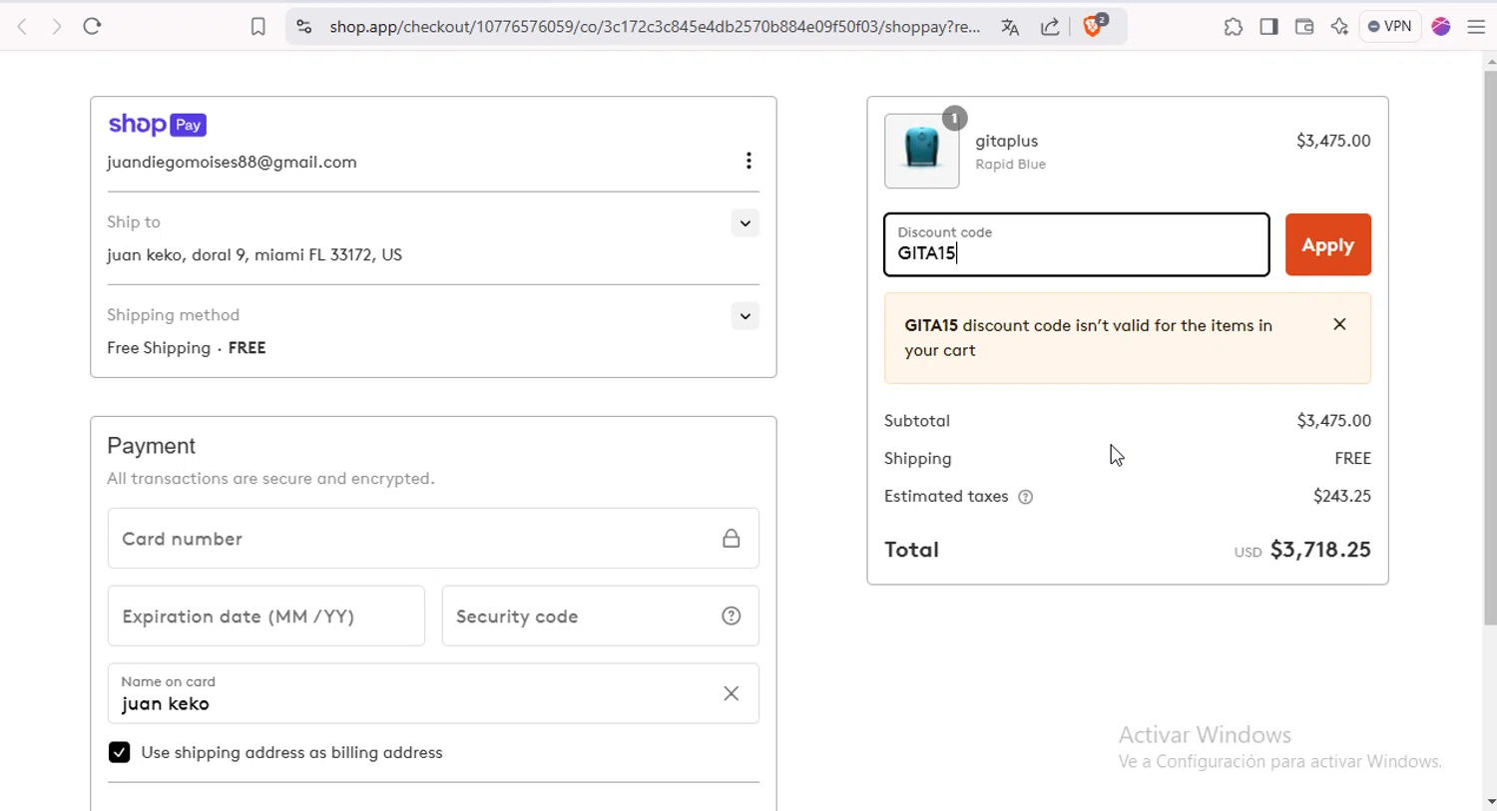Expand the Shipping method section

745,316
